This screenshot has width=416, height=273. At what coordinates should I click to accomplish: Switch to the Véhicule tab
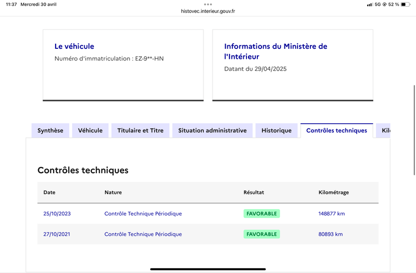click(x=90, y=131)
